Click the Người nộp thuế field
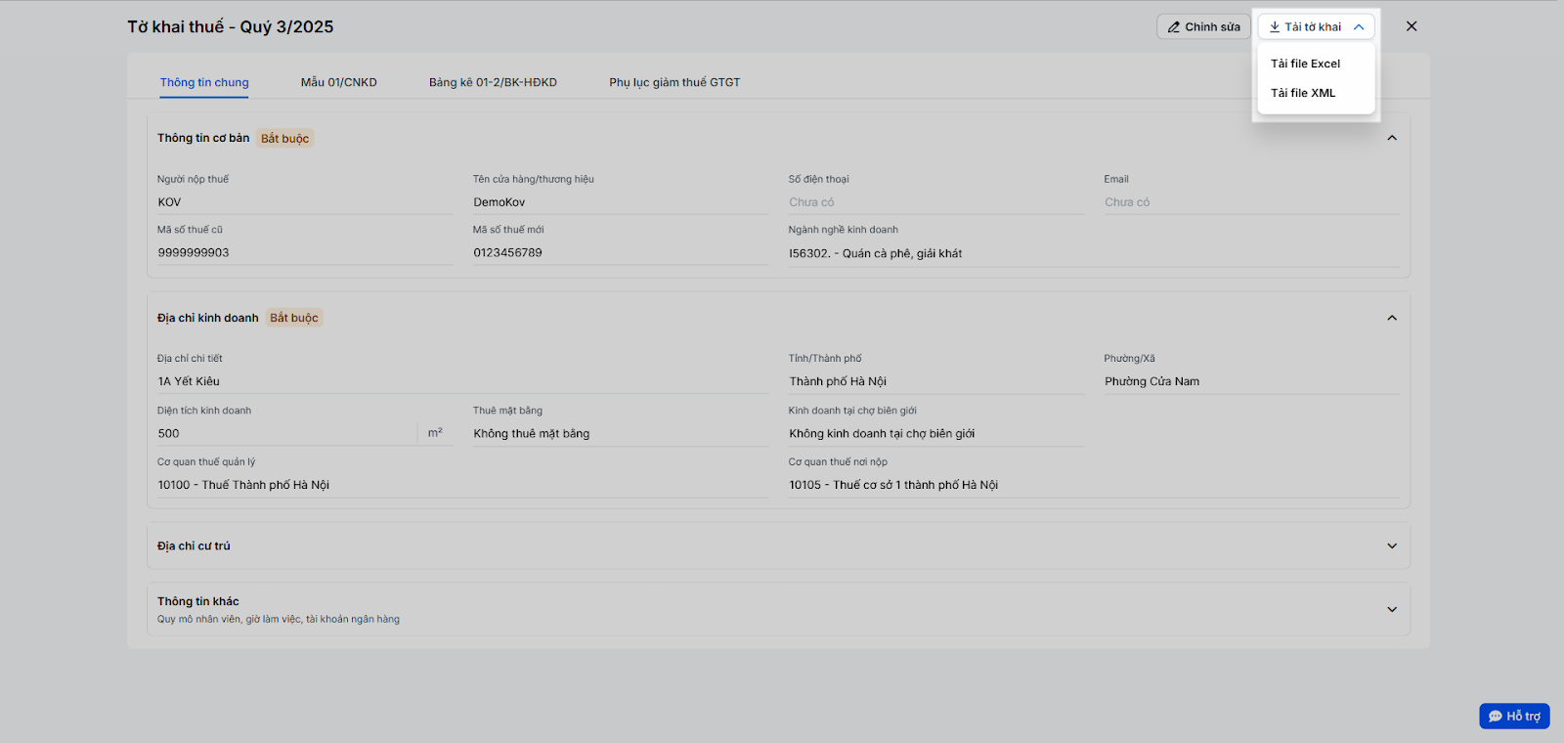1564x743 pixels. (x=303, y=202)
